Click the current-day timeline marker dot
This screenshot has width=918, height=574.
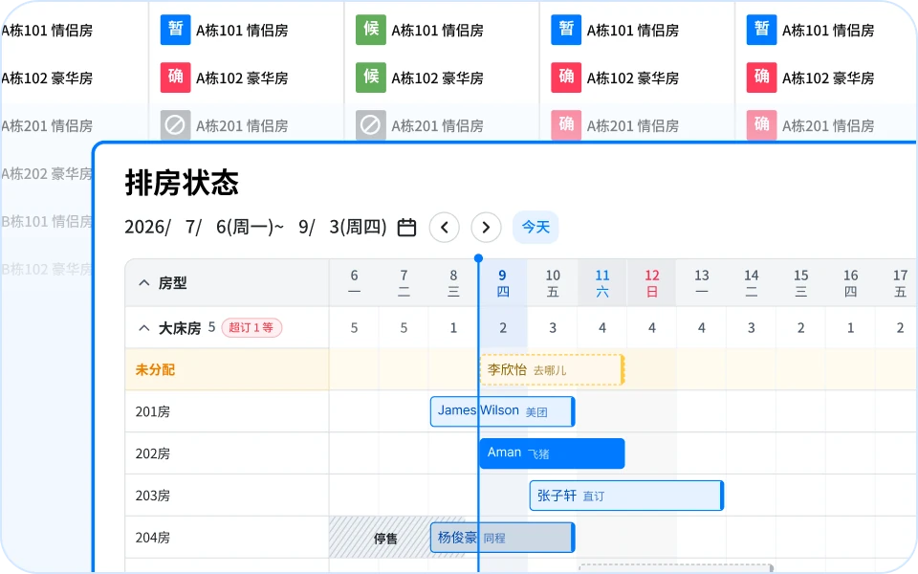[x=478, y=258]
